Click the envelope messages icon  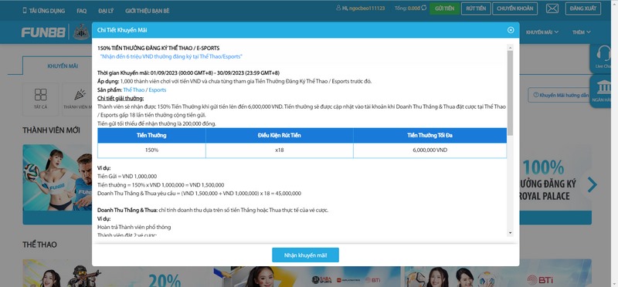pos(552,8)
